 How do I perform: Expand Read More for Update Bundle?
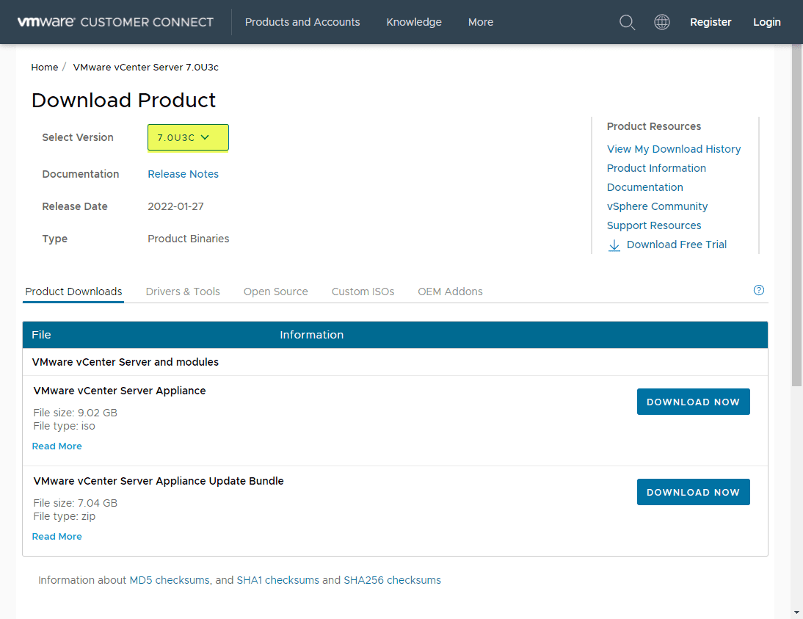[x=57, y=537]
